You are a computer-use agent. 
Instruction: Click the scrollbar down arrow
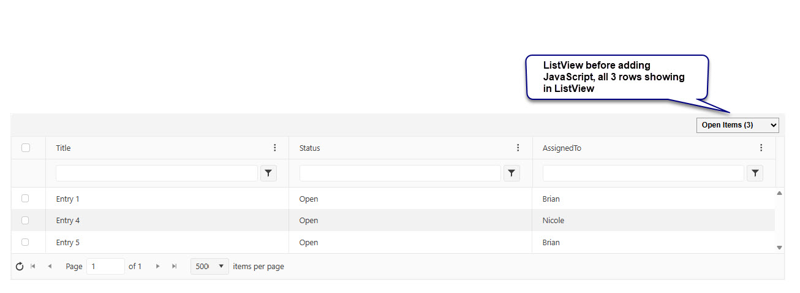pos(779,248)
